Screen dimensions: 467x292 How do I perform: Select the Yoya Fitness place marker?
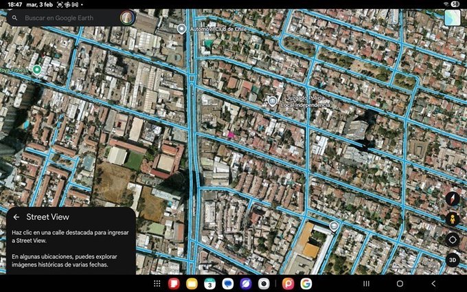click(37, 69)
